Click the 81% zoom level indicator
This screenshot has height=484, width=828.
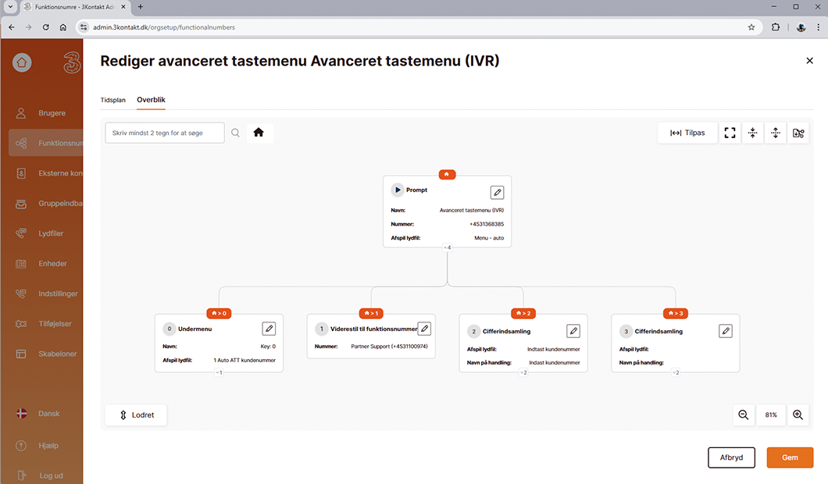[770, 415]
